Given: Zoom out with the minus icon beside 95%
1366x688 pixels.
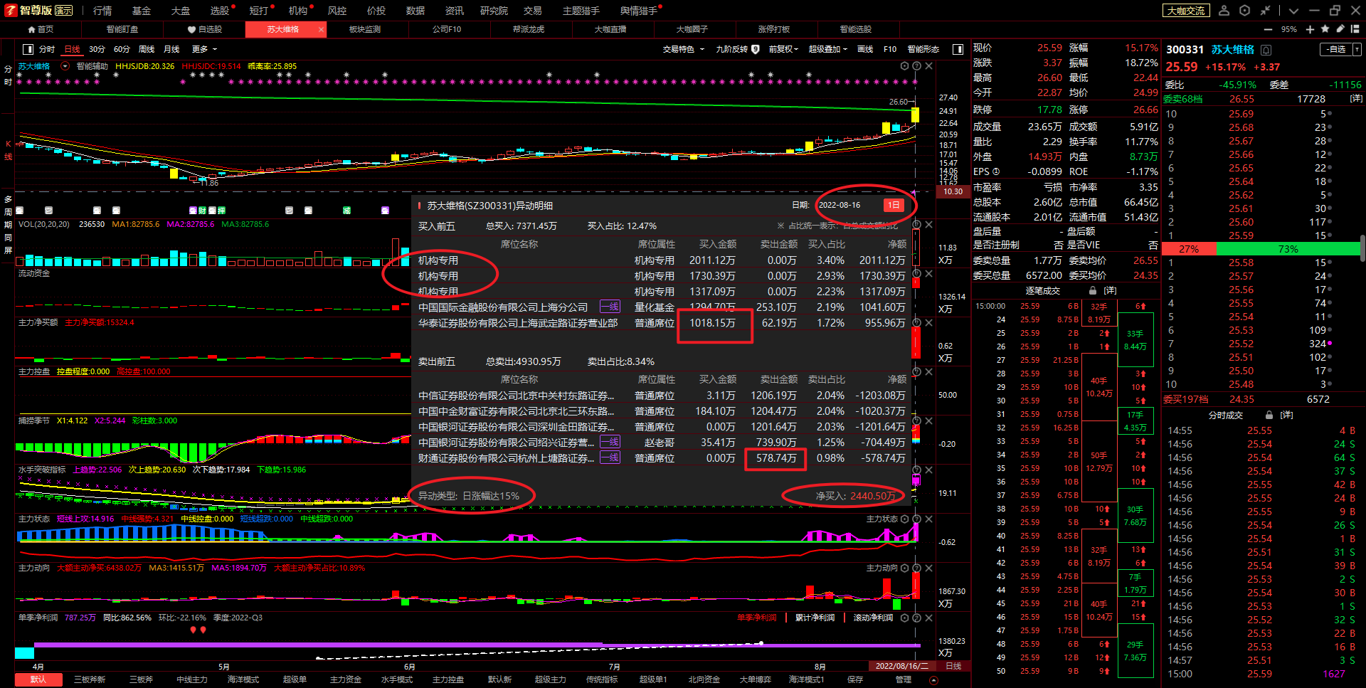Looking at the screenshot, I should point(1268,29).
